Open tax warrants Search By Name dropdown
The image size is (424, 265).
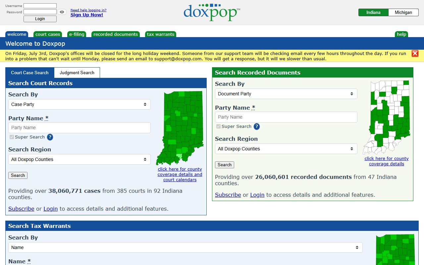(185, 247)
